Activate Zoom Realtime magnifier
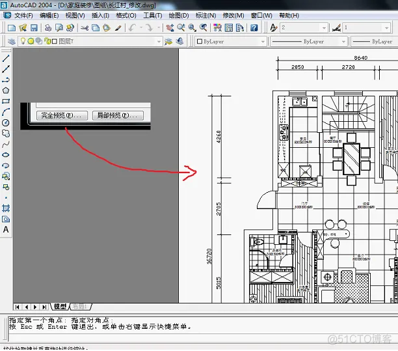Screen dimensions: 398x351 [x=181, y=28]
